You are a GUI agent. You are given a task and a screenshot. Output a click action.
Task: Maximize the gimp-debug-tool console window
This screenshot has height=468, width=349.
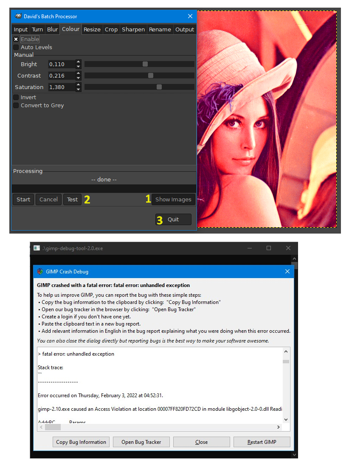tap(269, 248)
